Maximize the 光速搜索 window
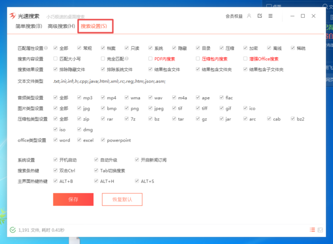Image resolution: width=333 pixels, height=244 pixels. [x=303, y=16]
